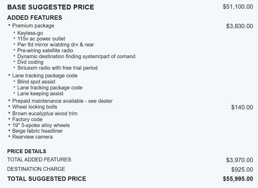Viewport: 258px width, 188px height.
Task: Select the Pre-wiring satellite radio entry
Action: coord(45,50)
